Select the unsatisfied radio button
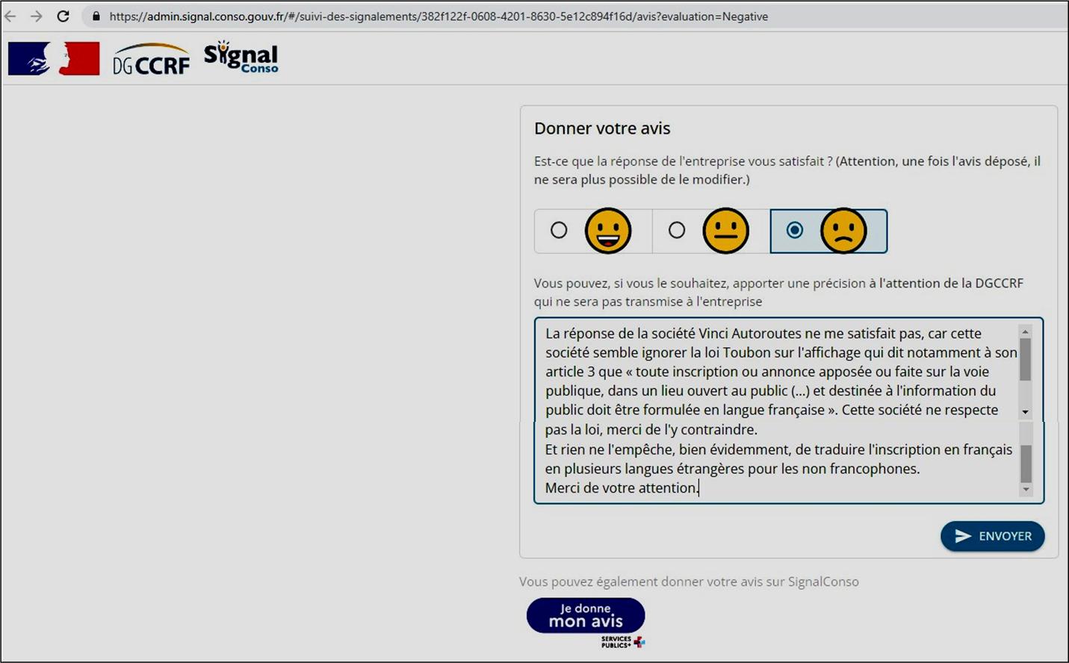 point(795,230)
